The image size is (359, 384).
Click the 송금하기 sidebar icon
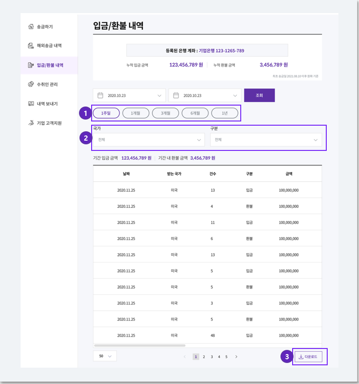pos(31,27)
